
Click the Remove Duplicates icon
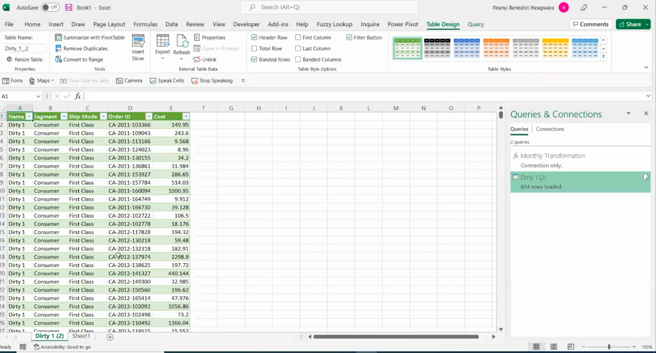point(59,49)
